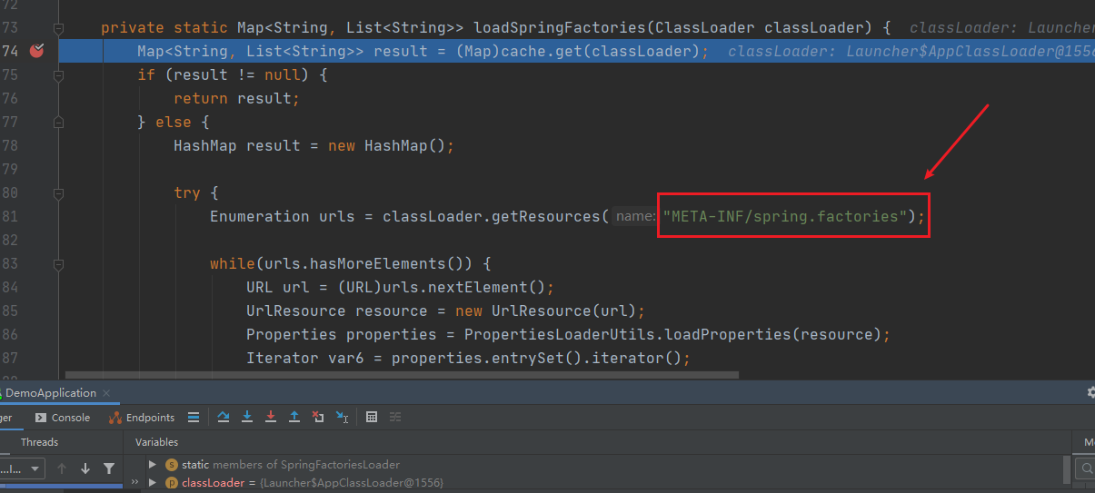This screenshot has width=1095, height=493.
Task: Click the 'return result;' statement
Action: click(x=236, y=98)
